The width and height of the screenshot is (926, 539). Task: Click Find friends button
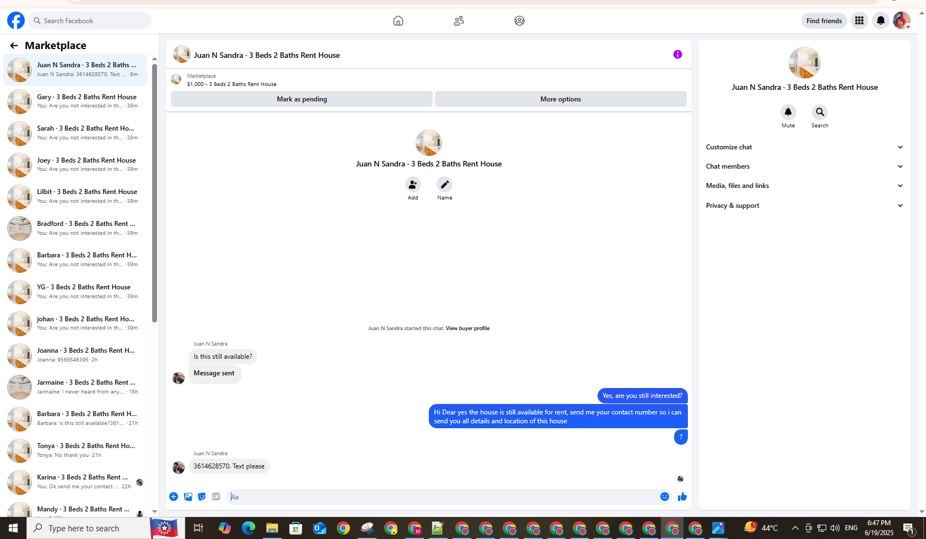pyautogui.click(x=824, y=20)
